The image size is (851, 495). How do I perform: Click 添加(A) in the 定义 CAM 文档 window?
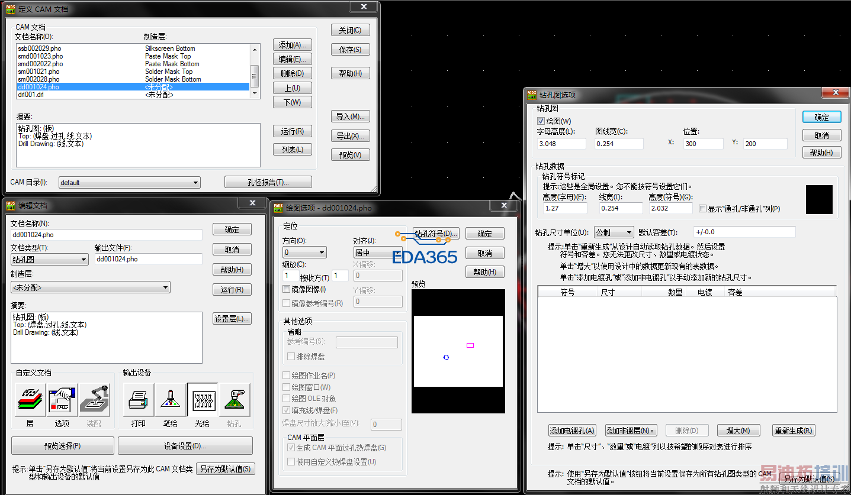293,45
